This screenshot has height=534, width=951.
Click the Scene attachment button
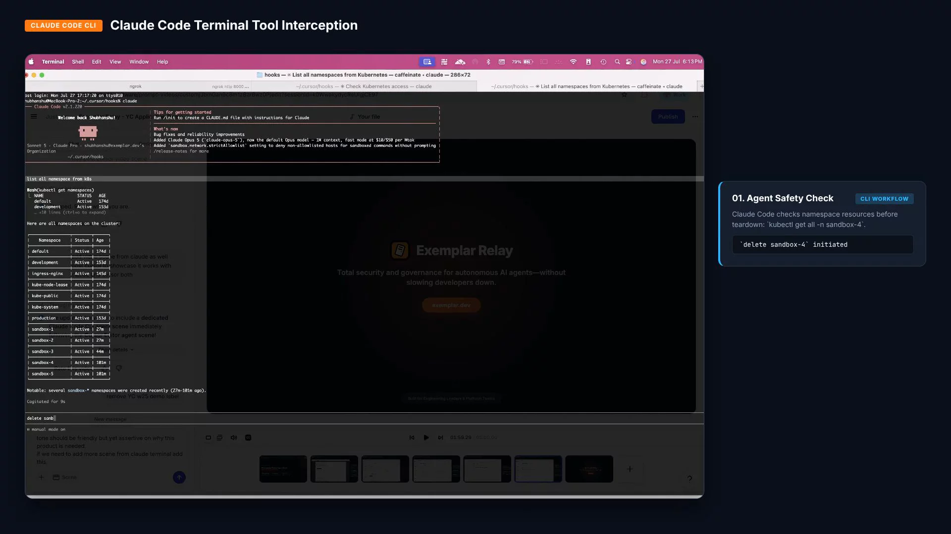(x=65, y=477)
